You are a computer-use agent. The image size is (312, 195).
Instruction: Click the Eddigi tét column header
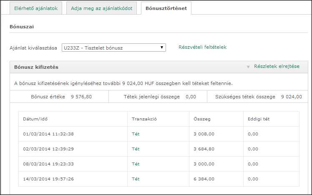pyautogui.click(x=259, y=119)
